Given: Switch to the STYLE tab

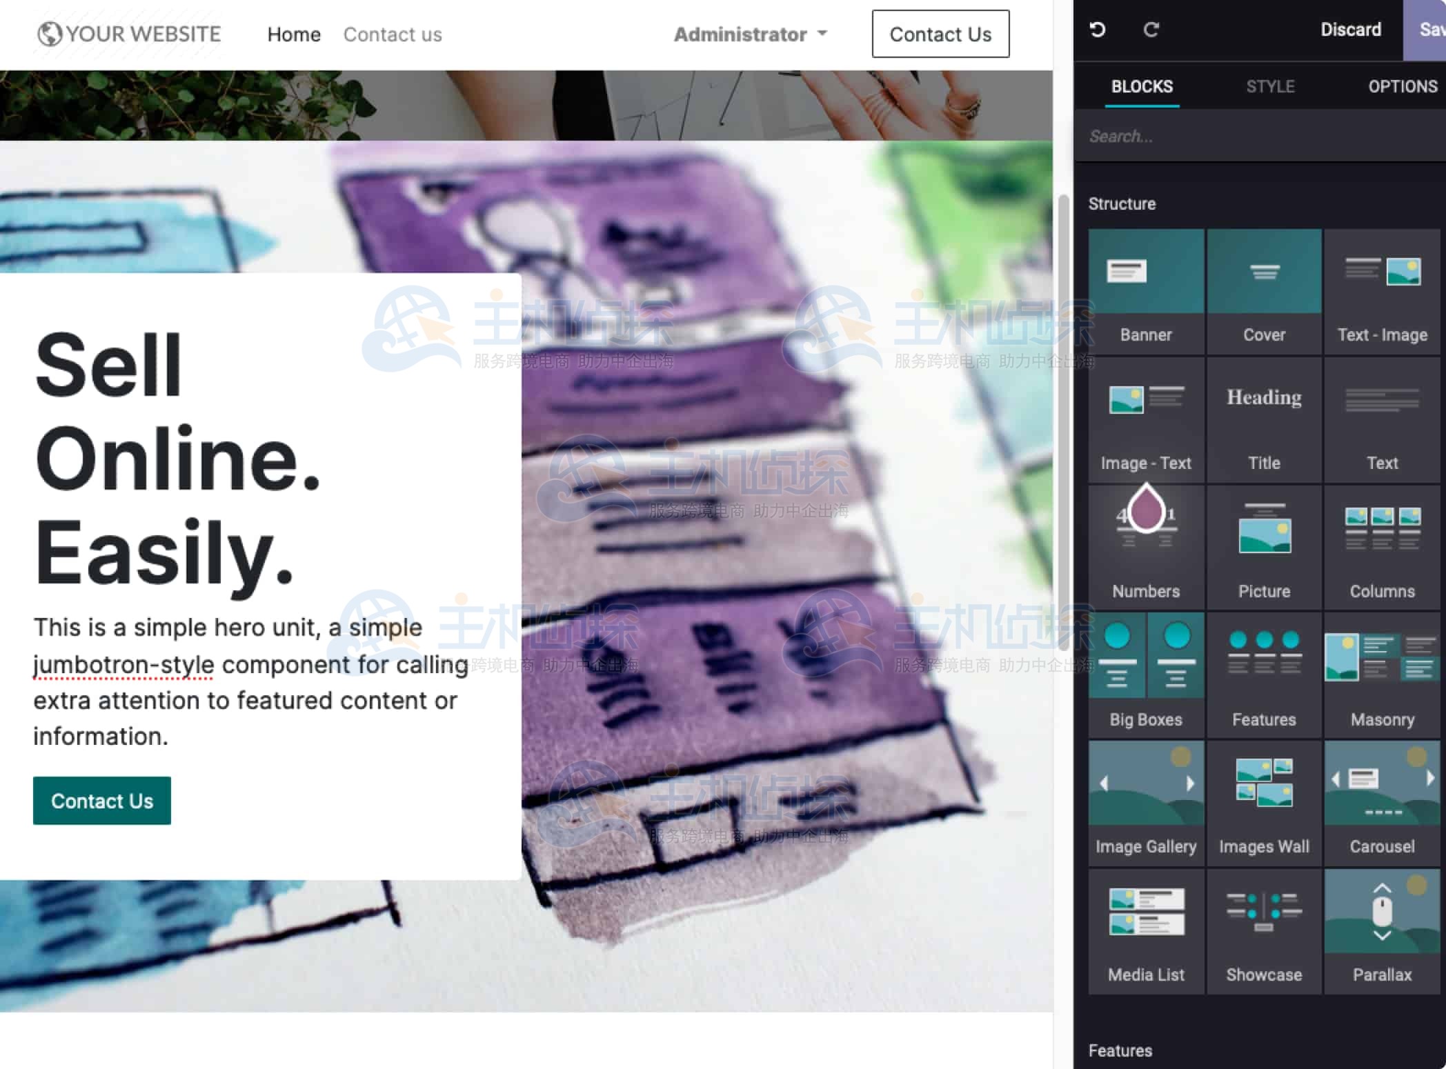Looking at the screenshot, I should (x=1270, y=87).
